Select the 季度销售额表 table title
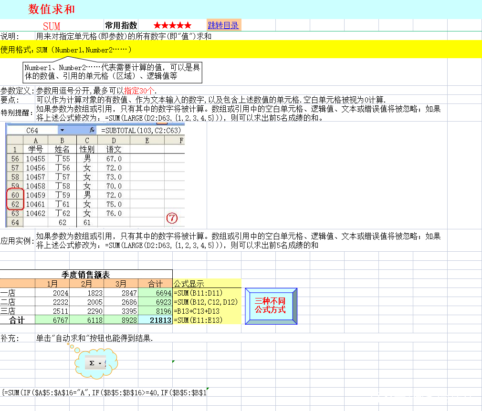482x411 pixels. [x=86, y=274]
